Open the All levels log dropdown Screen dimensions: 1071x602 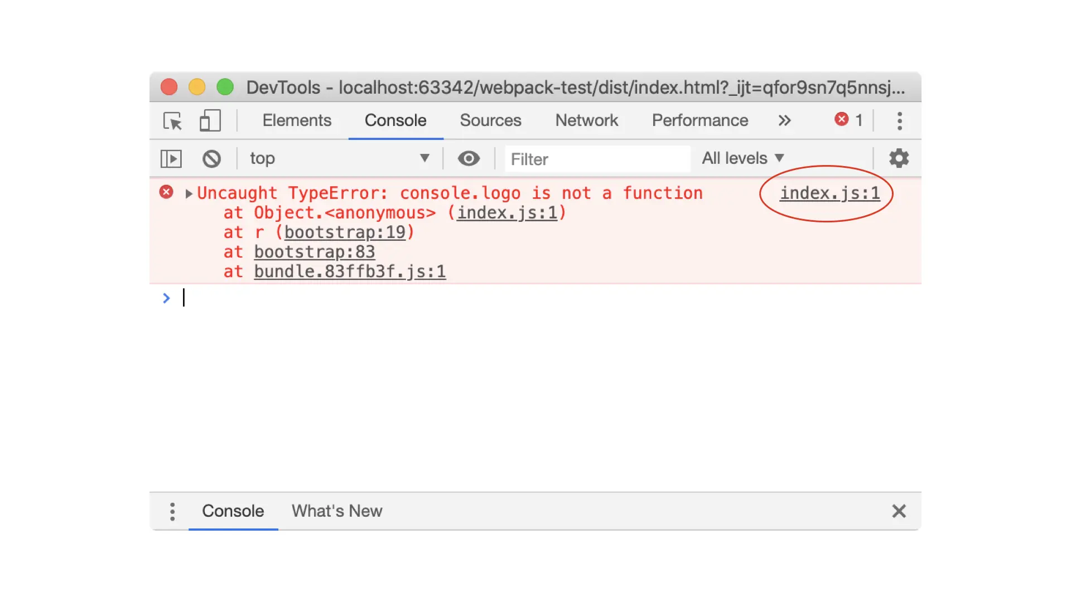pos(742,159)
